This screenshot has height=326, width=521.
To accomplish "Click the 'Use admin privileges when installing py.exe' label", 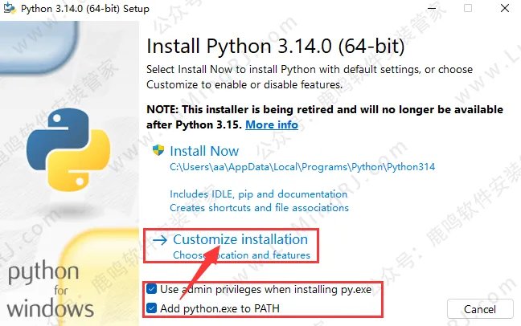I will 265,289.
